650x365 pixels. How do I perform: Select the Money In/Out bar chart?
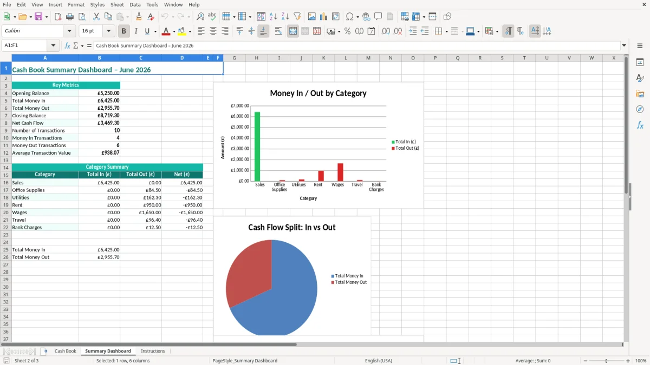tap(318, 145)
